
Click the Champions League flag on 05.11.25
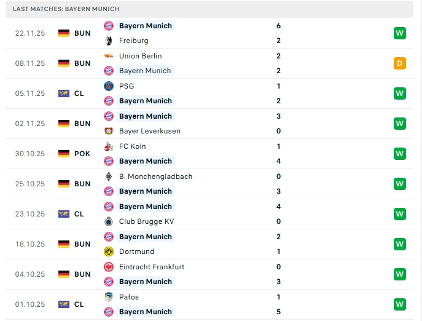[x=64, y=93]
